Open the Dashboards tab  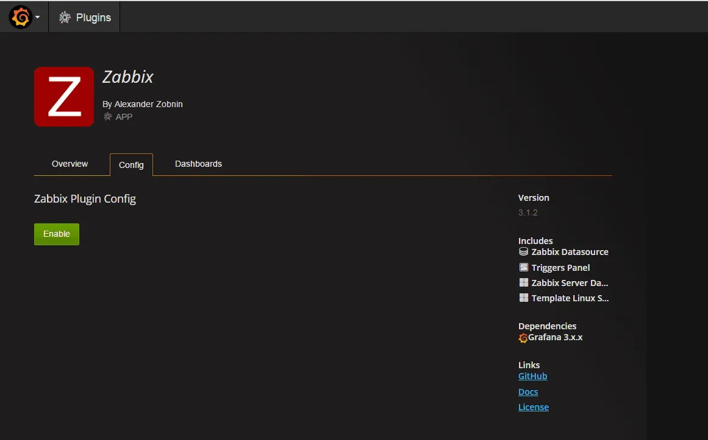pyautogui.click(x=198, y=164)
